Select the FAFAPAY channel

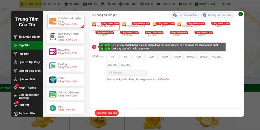click(128, 35)
